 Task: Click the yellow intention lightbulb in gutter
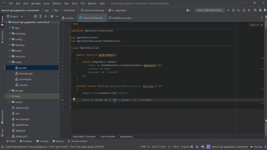coord(74,99)
